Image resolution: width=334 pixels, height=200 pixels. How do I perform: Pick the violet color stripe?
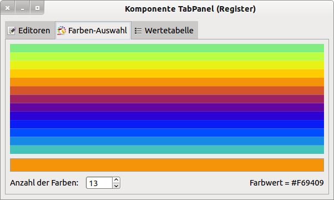pos(167,107)
